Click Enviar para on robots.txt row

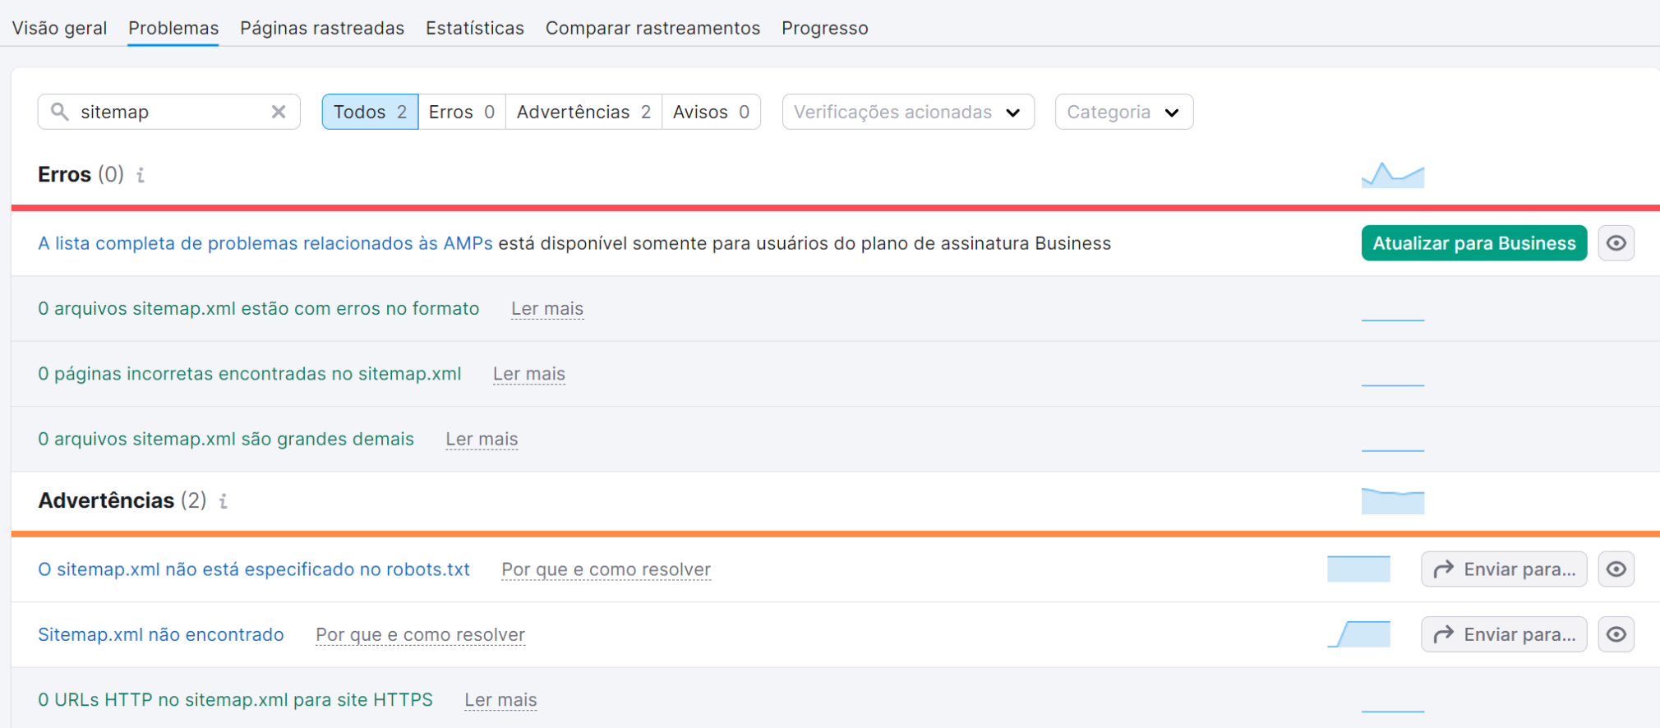[x=1504, y=569]
